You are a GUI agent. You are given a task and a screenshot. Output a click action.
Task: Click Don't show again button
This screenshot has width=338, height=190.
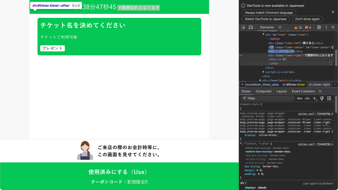click(x=307, y=19)
